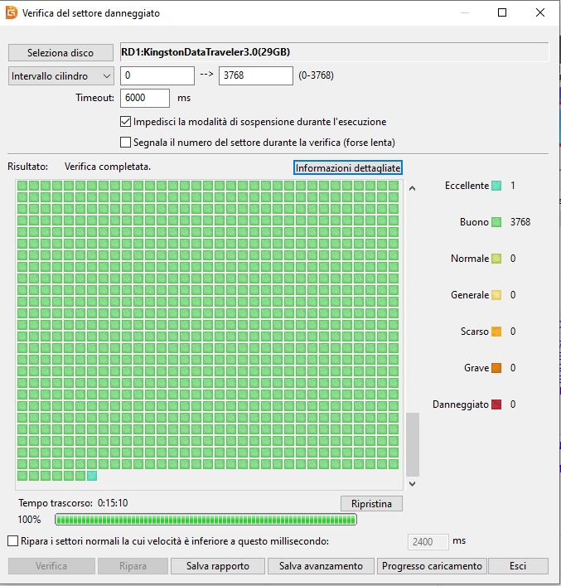Maximize the Verifica del settore danneggiato window
This screenshot has height=586, width=561.
pos(502,12)
